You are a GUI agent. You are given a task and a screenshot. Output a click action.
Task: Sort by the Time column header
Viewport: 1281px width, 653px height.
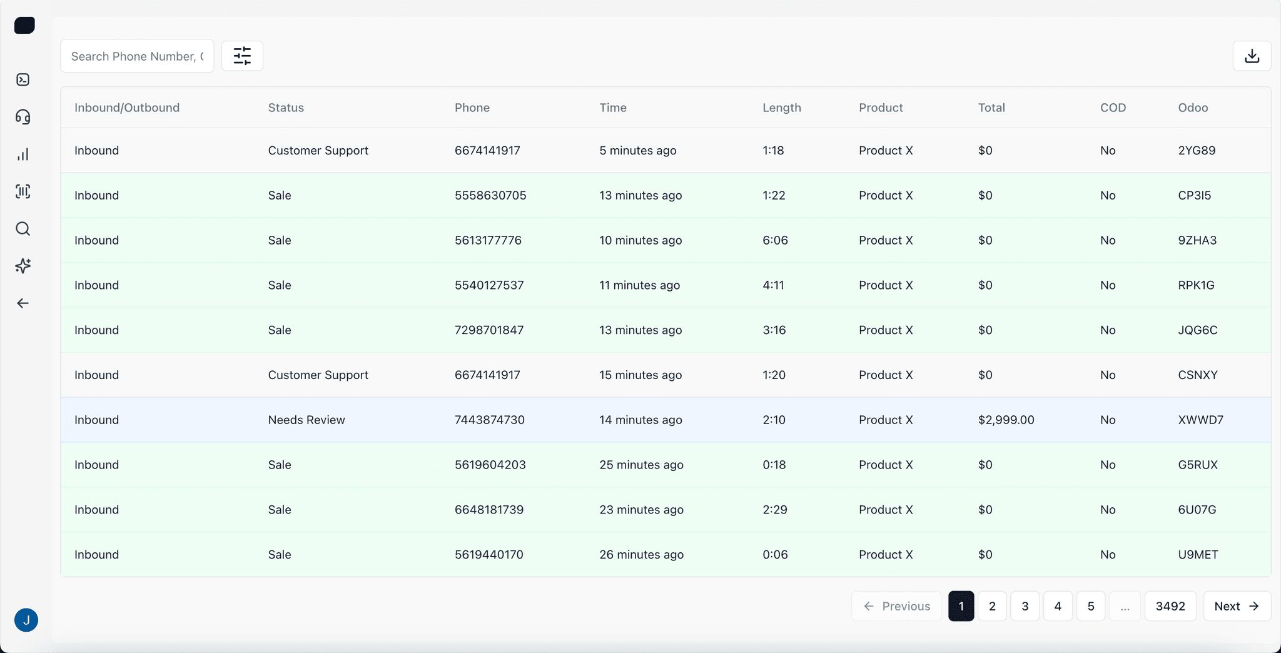point(612,108)
